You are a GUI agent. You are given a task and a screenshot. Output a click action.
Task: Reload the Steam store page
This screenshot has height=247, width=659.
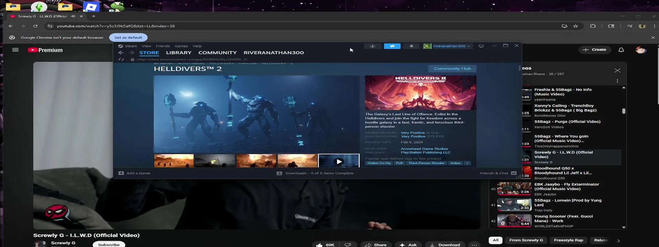pos(121,59)
